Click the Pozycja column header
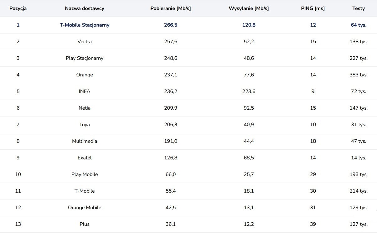The width and height of the screenshot is (377, 233). [x=18, y=8]
